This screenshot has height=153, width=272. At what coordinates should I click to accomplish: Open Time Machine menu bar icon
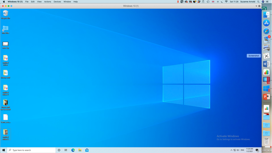(208, 1)
